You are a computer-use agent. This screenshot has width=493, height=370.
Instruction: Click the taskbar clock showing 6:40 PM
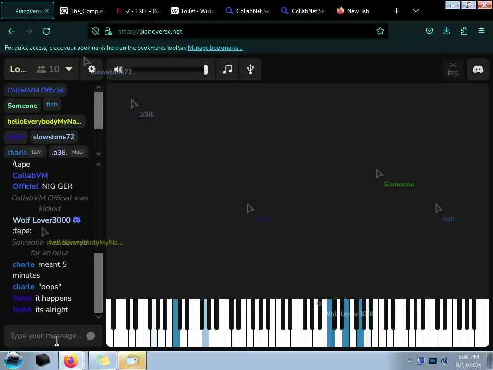pyautogui.click(x=468, y=361)
